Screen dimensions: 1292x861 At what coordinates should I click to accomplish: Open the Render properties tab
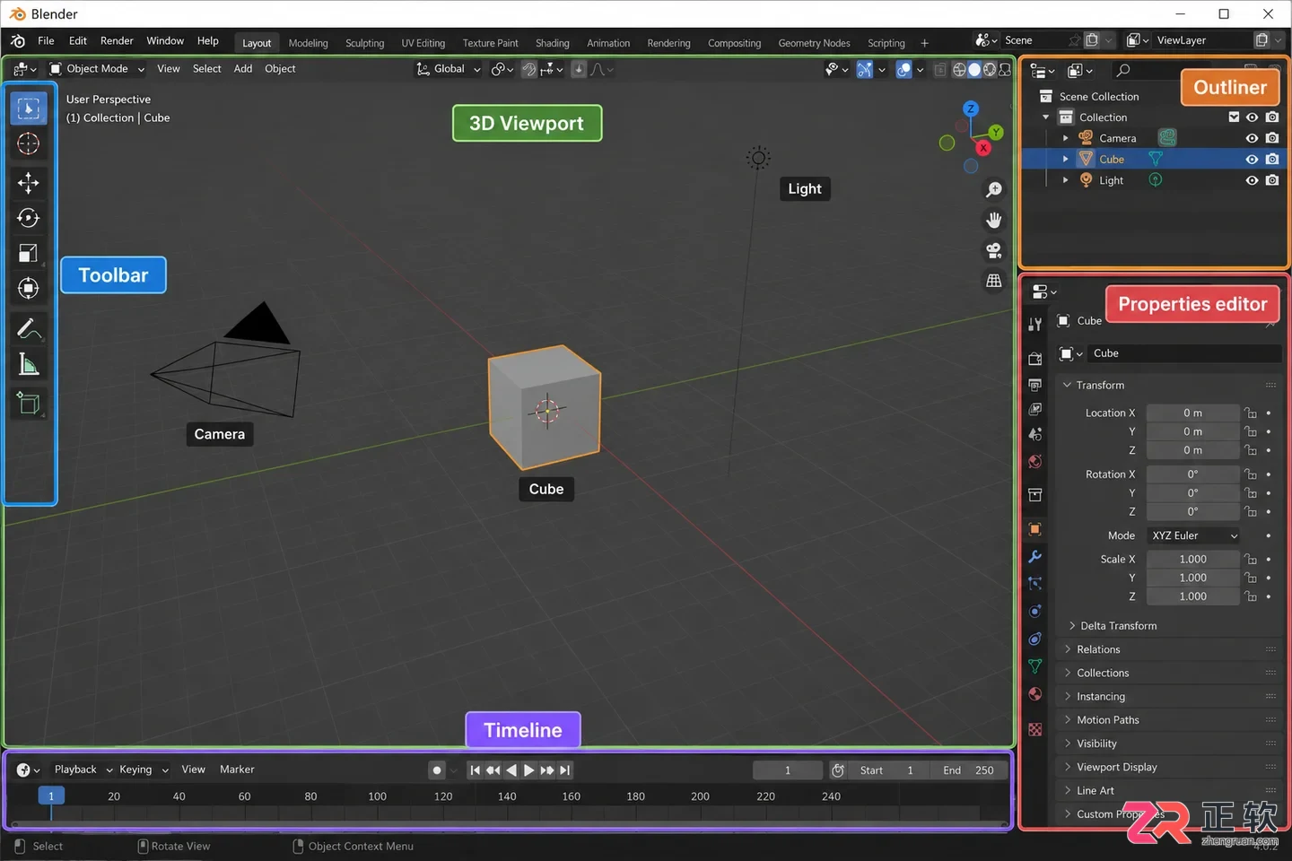(1035, 358)
